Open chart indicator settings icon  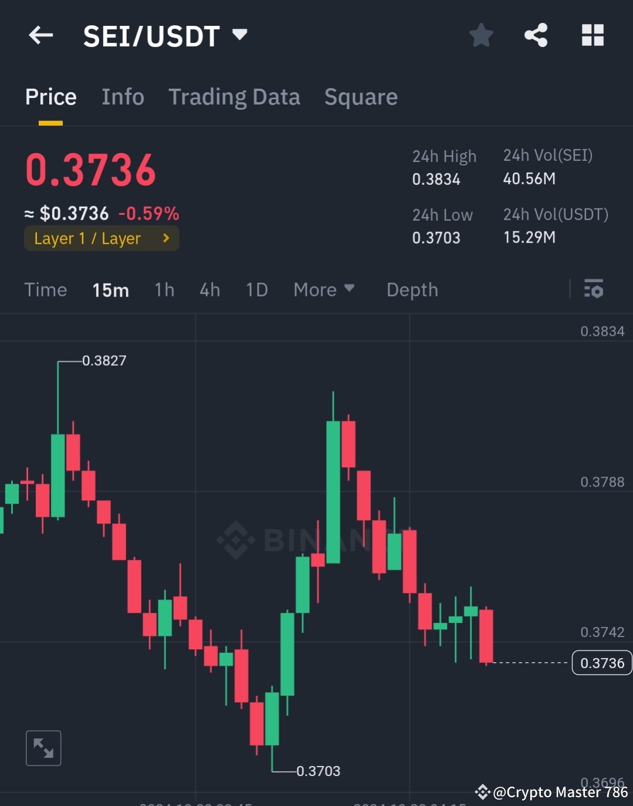pyautogui.click(x=594, y=289)
